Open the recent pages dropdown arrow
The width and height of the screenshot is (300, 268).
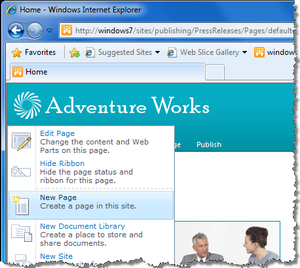tap(50, 31)
